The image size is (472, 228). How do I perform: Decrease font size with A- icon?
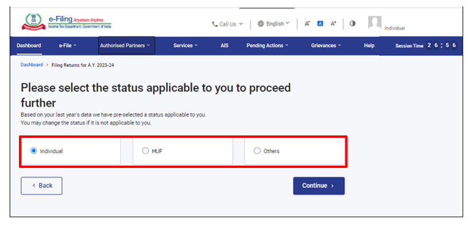coord(308,23)
